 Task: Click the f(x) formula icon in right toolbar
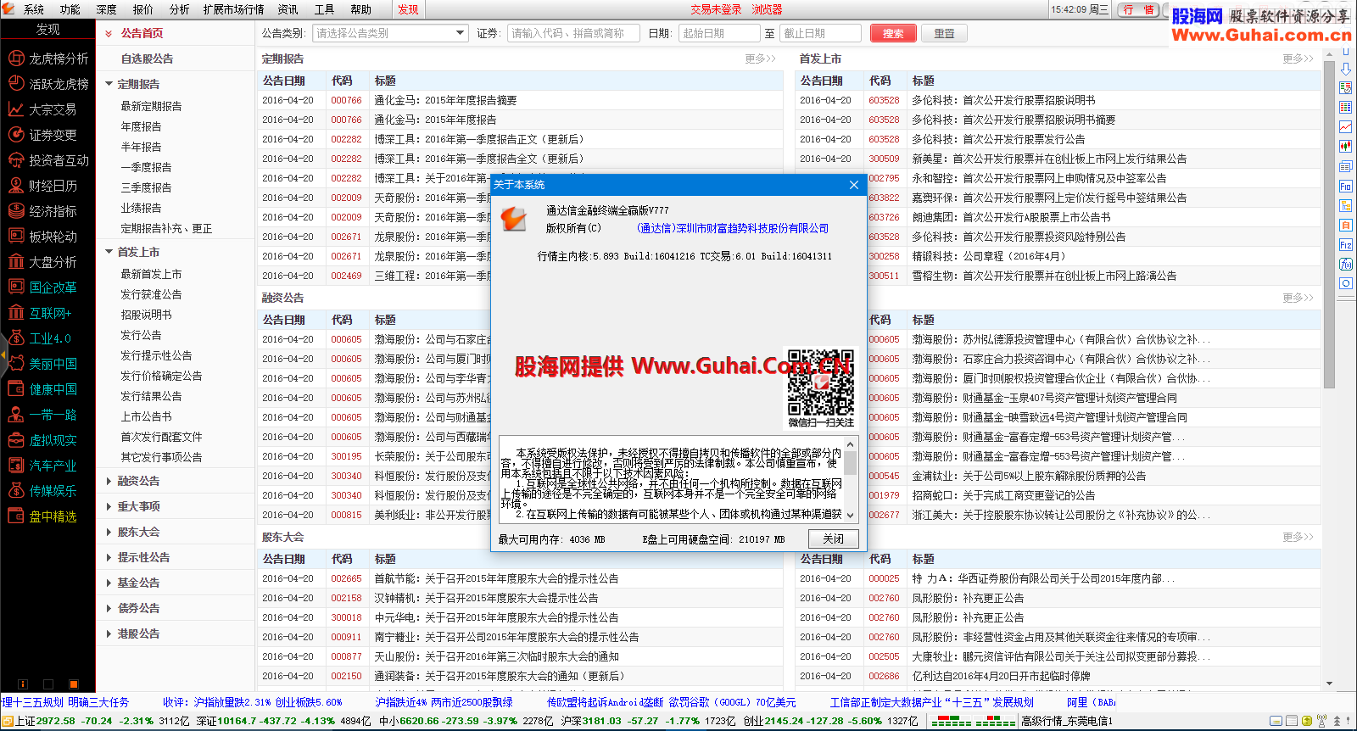coord(1346,265)
